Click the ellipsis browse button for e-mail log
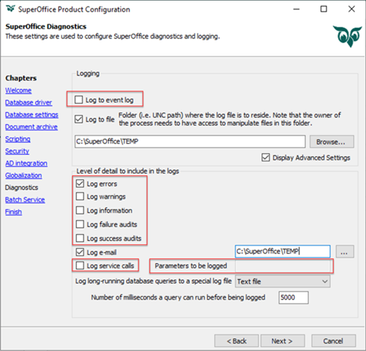 [x=345, y=251]
